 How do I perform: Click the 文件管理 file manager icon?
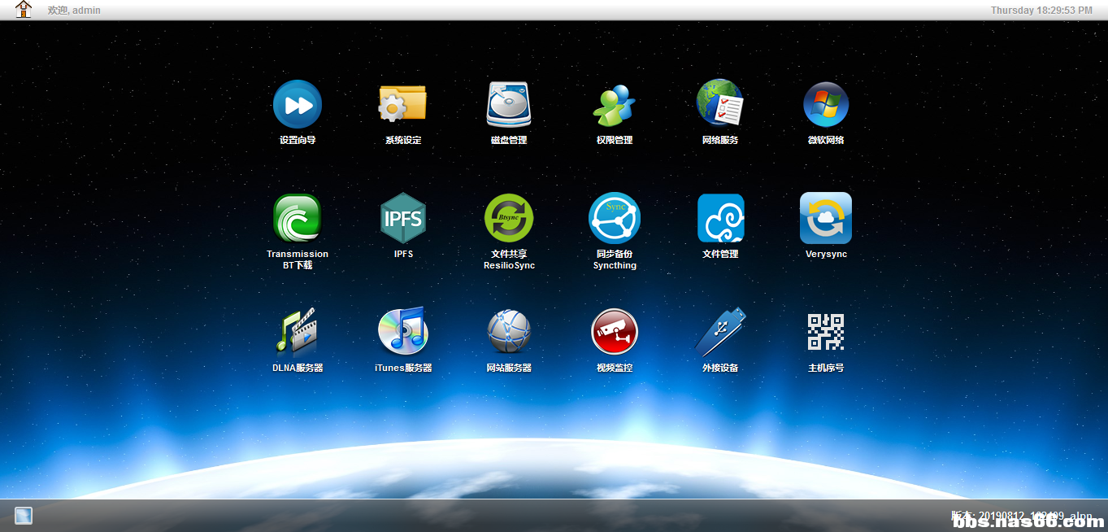[720, 218]
